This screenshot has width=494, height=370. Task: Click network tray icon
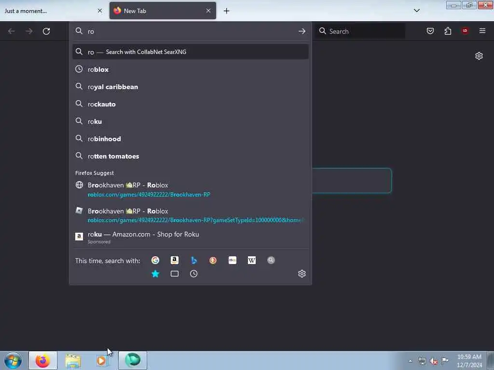coord(422,361)
